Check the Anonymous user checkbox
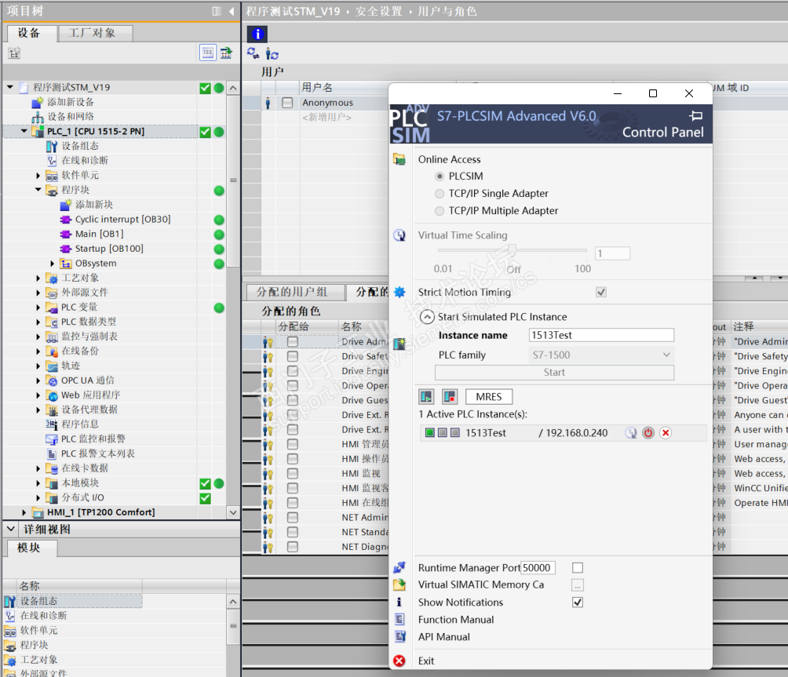Viewport: 788px width, 677px height. pos(287,103)
